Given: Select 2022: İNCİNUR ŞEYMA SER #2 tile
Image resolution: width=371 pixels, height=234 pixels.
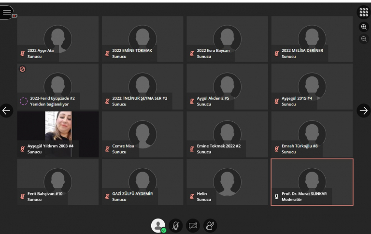Looking at the screenshot, I should click(143, 87).
